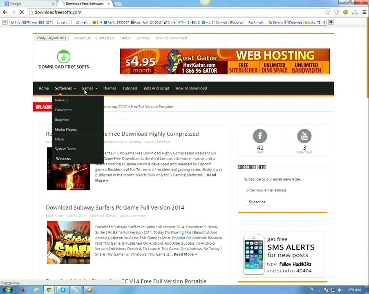Open How To Download top link

coord(171,38)
